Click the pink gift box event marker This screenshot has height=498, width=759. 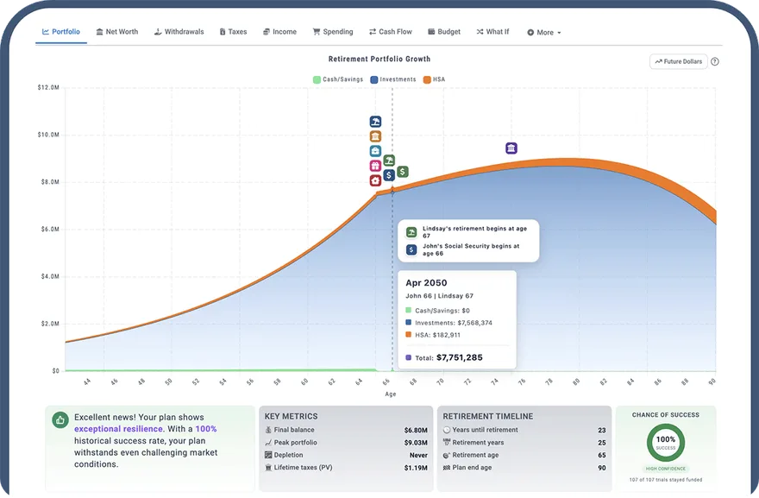click(x=375, y=167)
